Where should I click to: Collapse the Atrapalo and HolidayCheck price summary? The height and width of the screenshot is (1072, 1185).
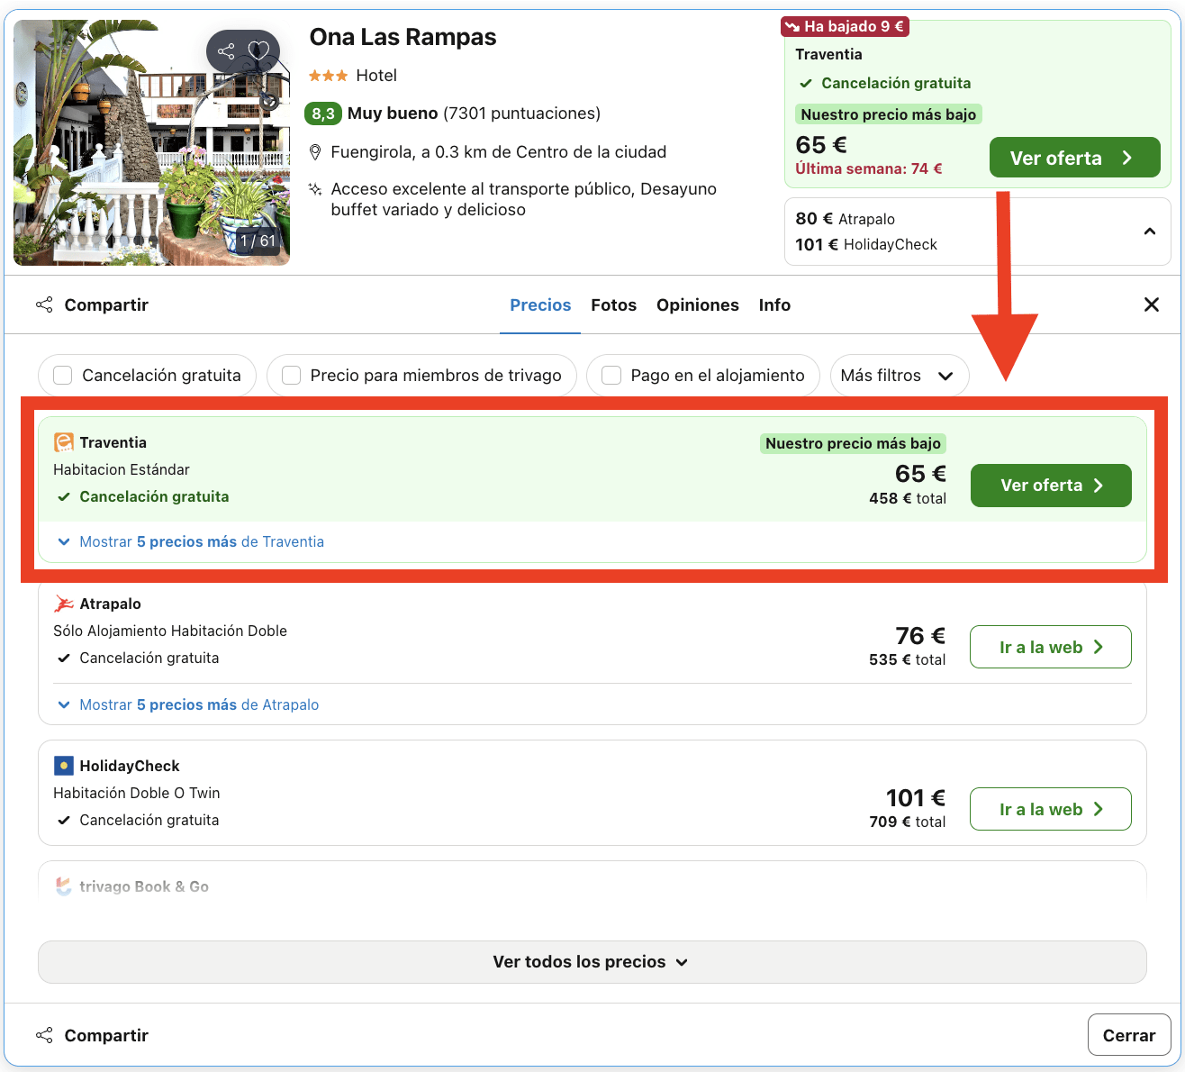pyautogui.click(x=1150, y=232)
